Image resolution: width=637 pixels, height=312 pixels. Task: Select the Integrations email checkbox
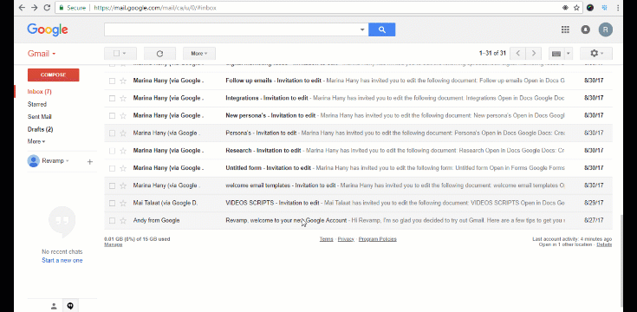tap(112, 98)
